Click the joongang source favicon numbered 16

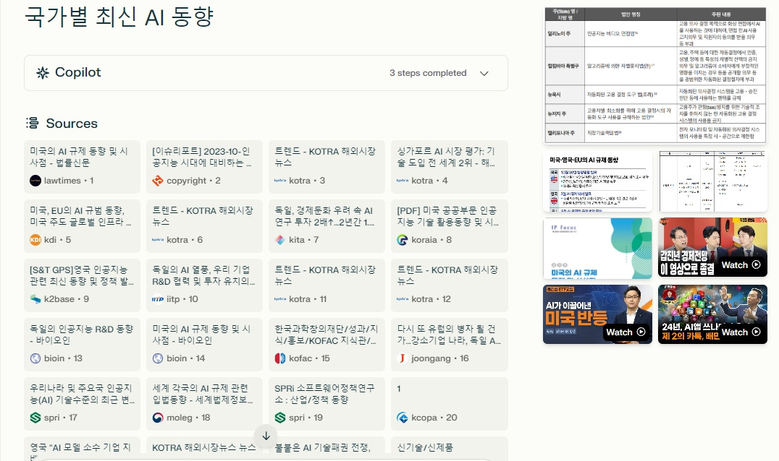(x=403, y=358)
